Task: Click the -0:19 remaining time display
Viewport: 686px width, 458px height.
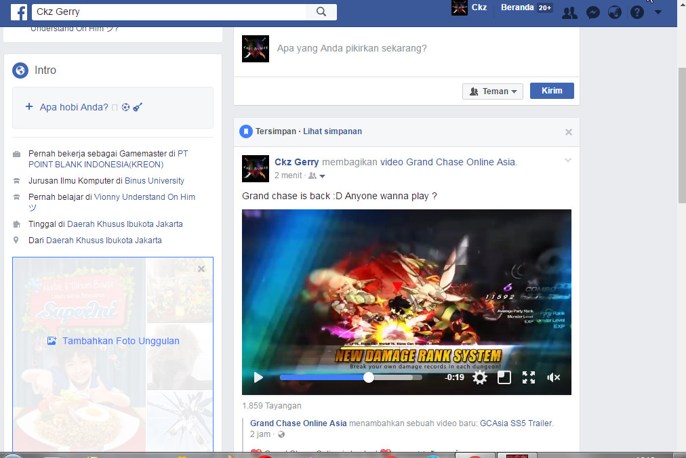Action: [454, 377]
